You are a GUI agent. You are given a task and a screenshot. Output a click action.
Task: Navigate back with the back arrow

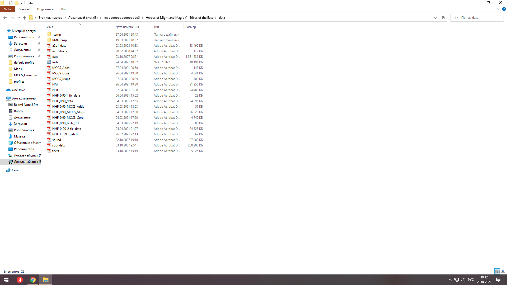coord(5,18)
